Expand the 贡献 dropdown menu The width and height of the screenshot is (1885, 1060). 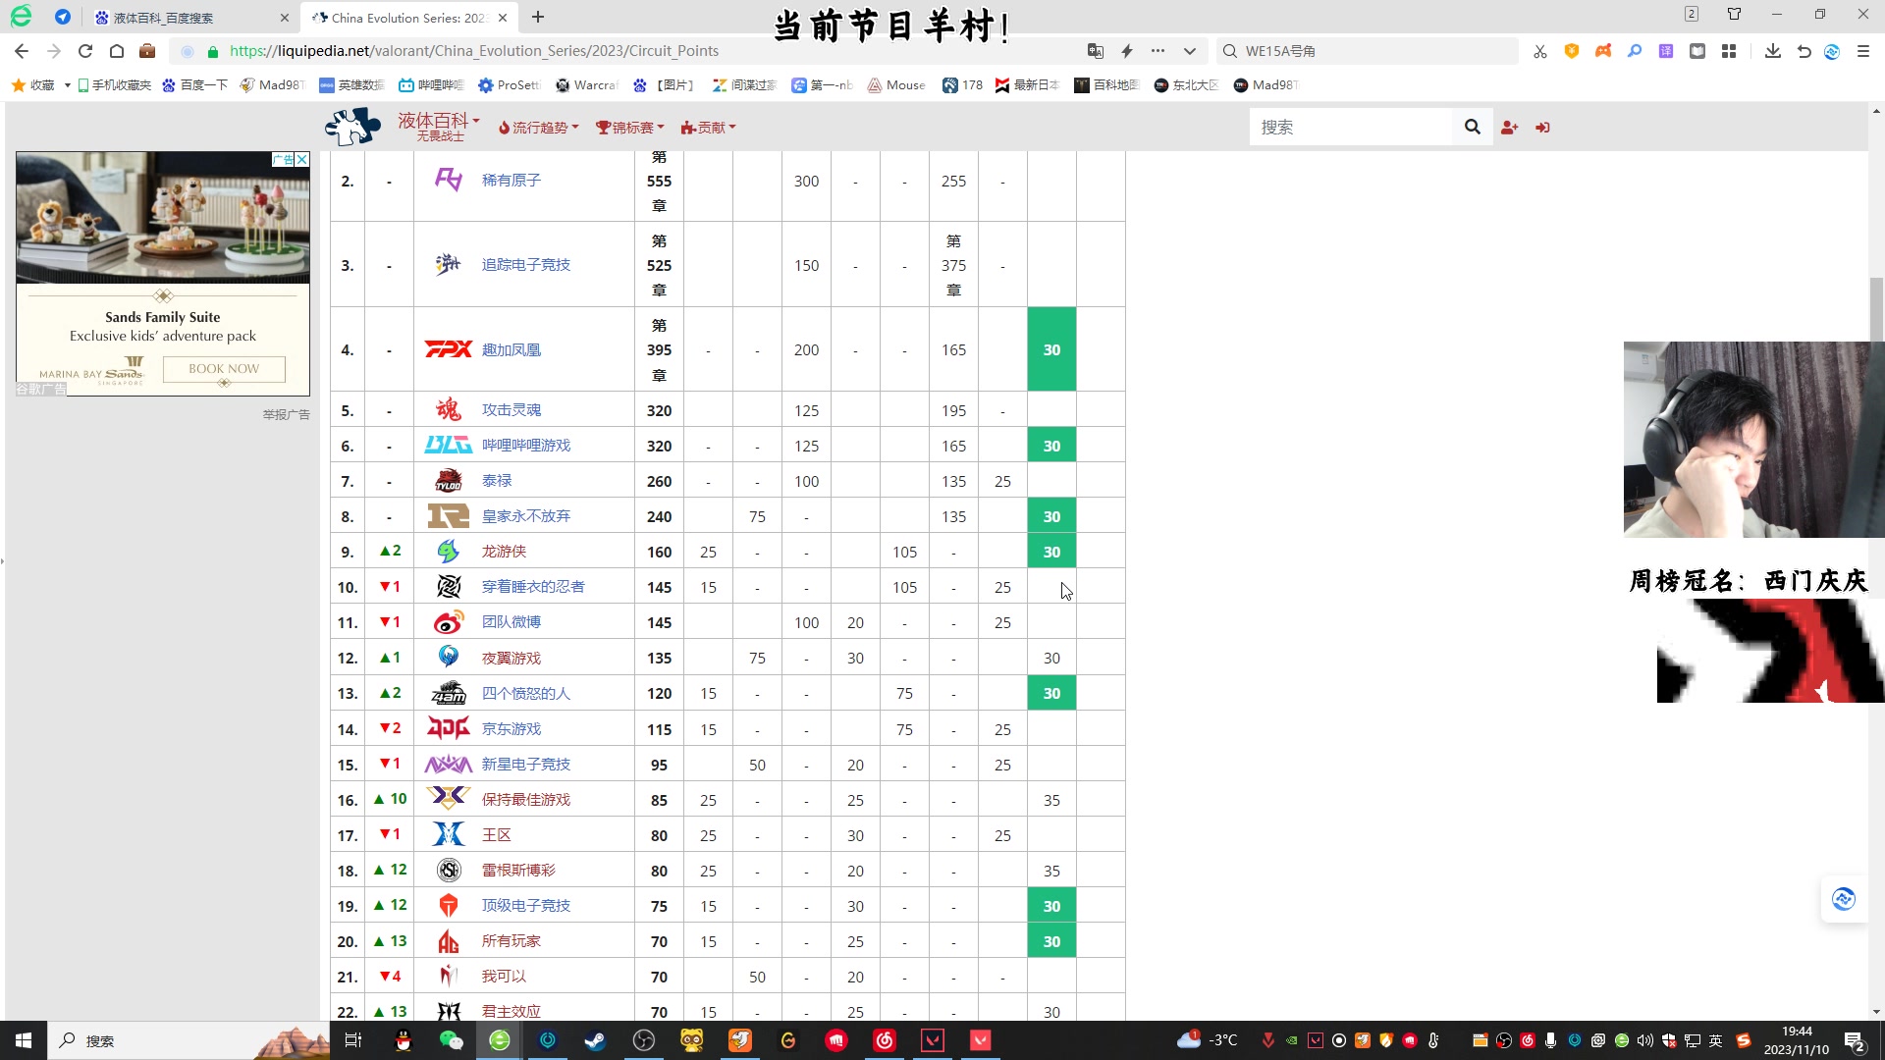(x=708, y=128)
